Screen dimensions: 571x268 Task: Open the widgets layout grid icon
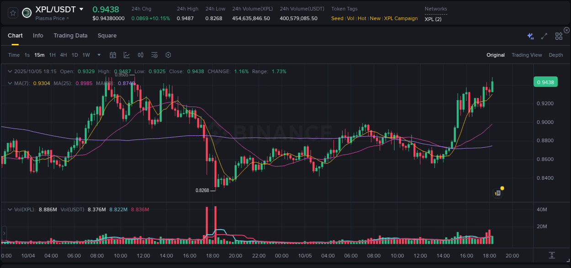click(x=559, y=36)
